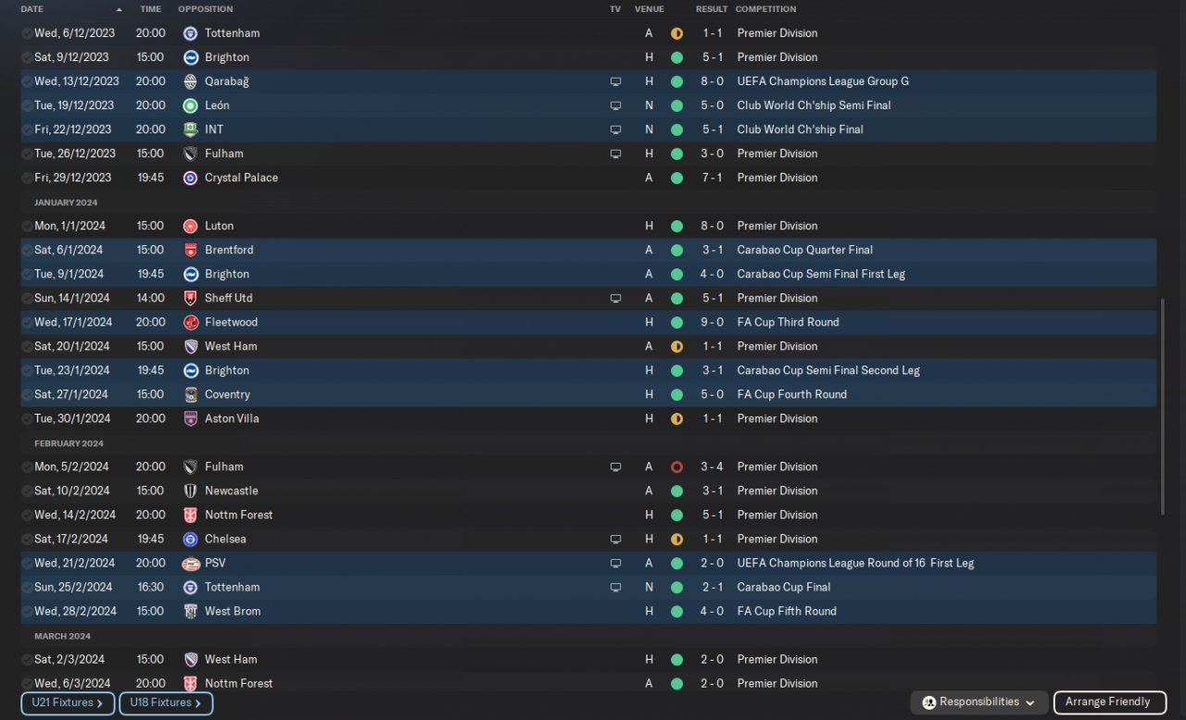The image size is (1186, 720).
Task: Click the Qarabağ club badge icon
Action: pos(190,81)
